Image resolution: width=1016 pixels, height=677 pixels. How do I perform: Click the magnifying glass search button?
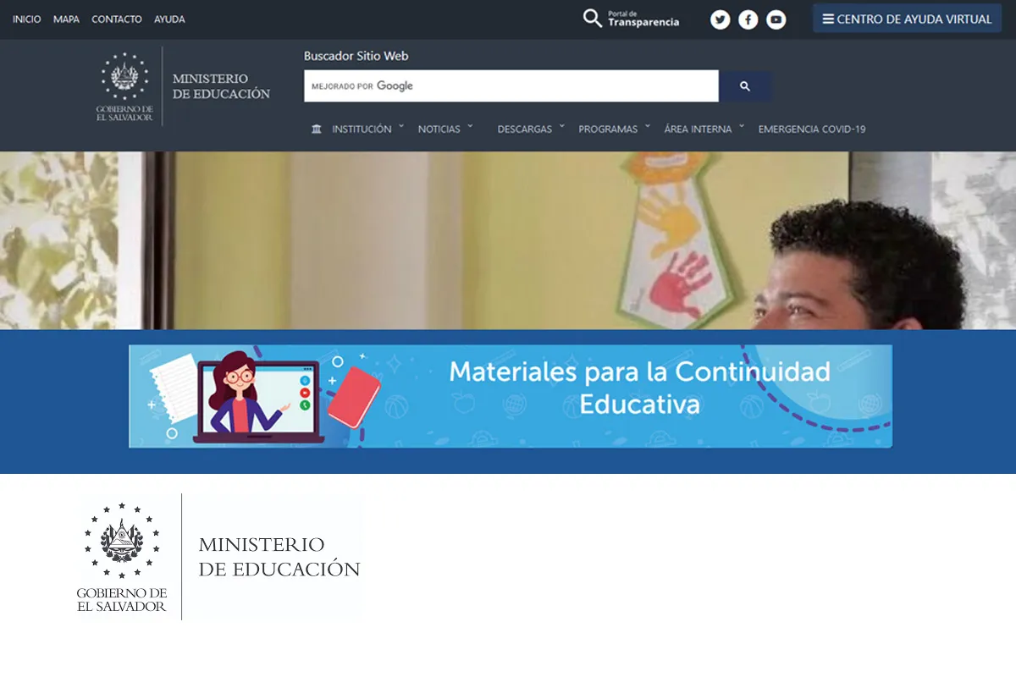744,86
